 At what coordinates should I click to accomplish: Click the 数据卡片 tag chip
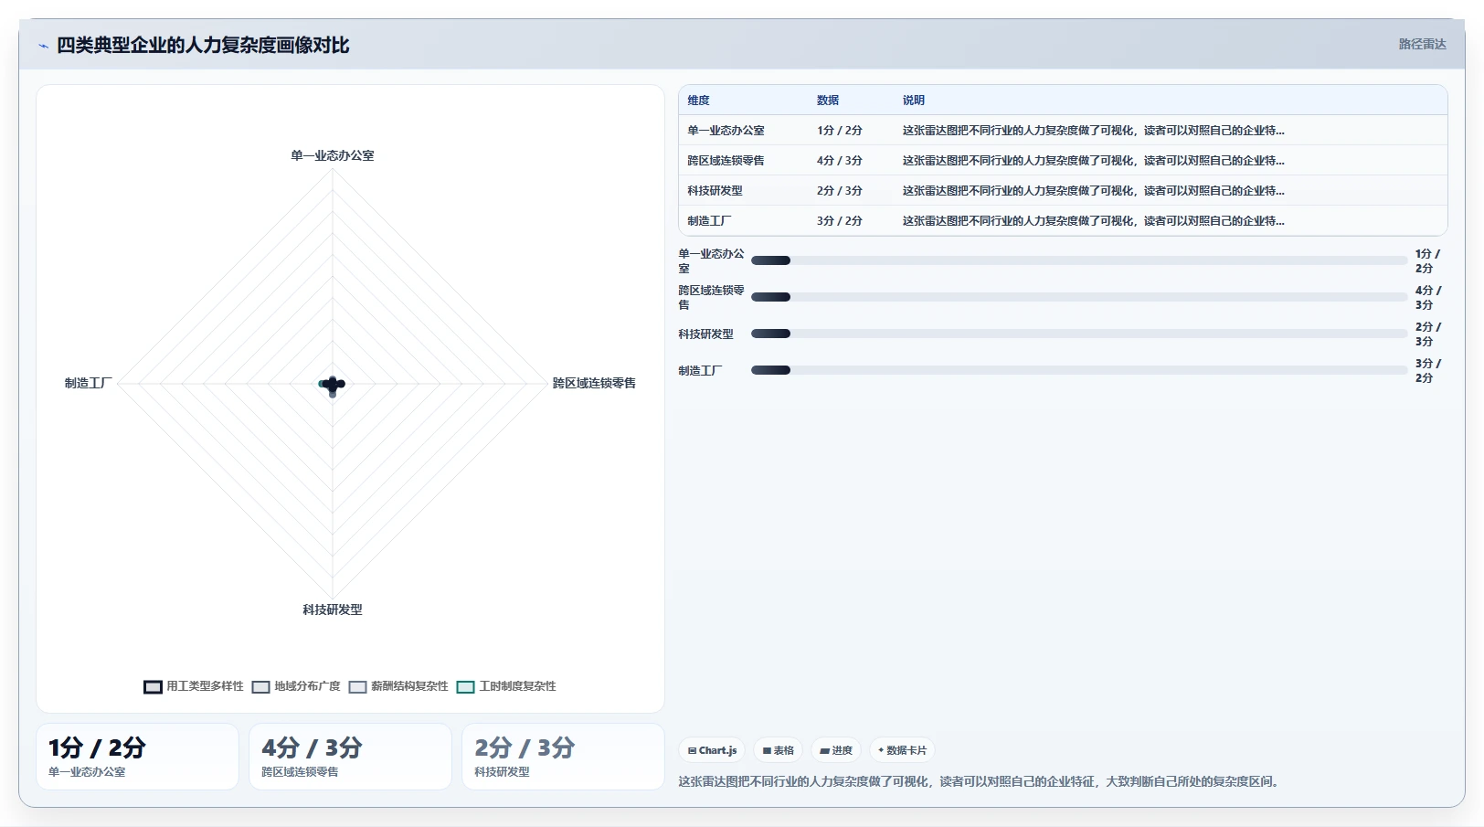pos(902,750)
